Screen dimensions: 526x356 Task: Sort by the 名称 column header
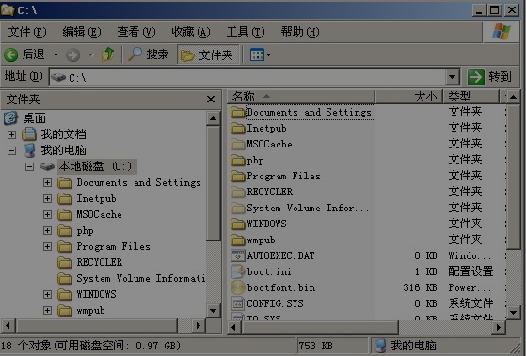click(300, 97)
